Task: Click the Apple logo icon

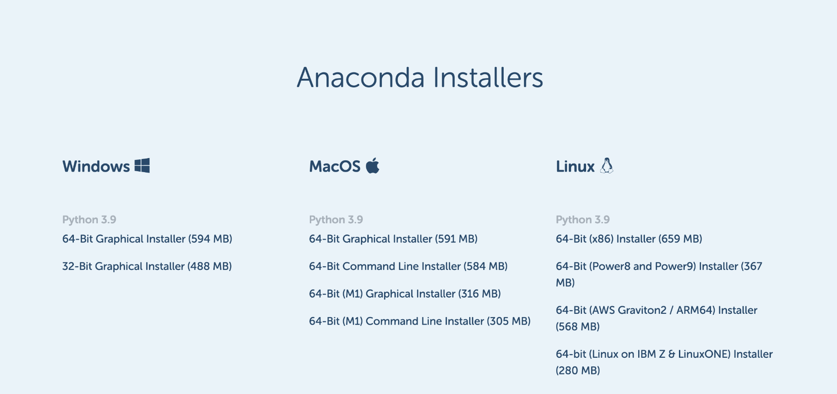Action: click(x=372, y=166)
